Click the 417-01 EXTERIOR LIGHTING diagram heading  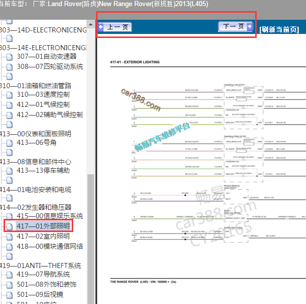tap(135, 62)
